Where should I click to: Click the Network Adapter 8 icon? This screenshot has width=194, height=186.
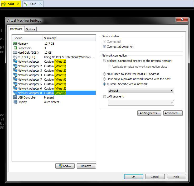point(15,93)
